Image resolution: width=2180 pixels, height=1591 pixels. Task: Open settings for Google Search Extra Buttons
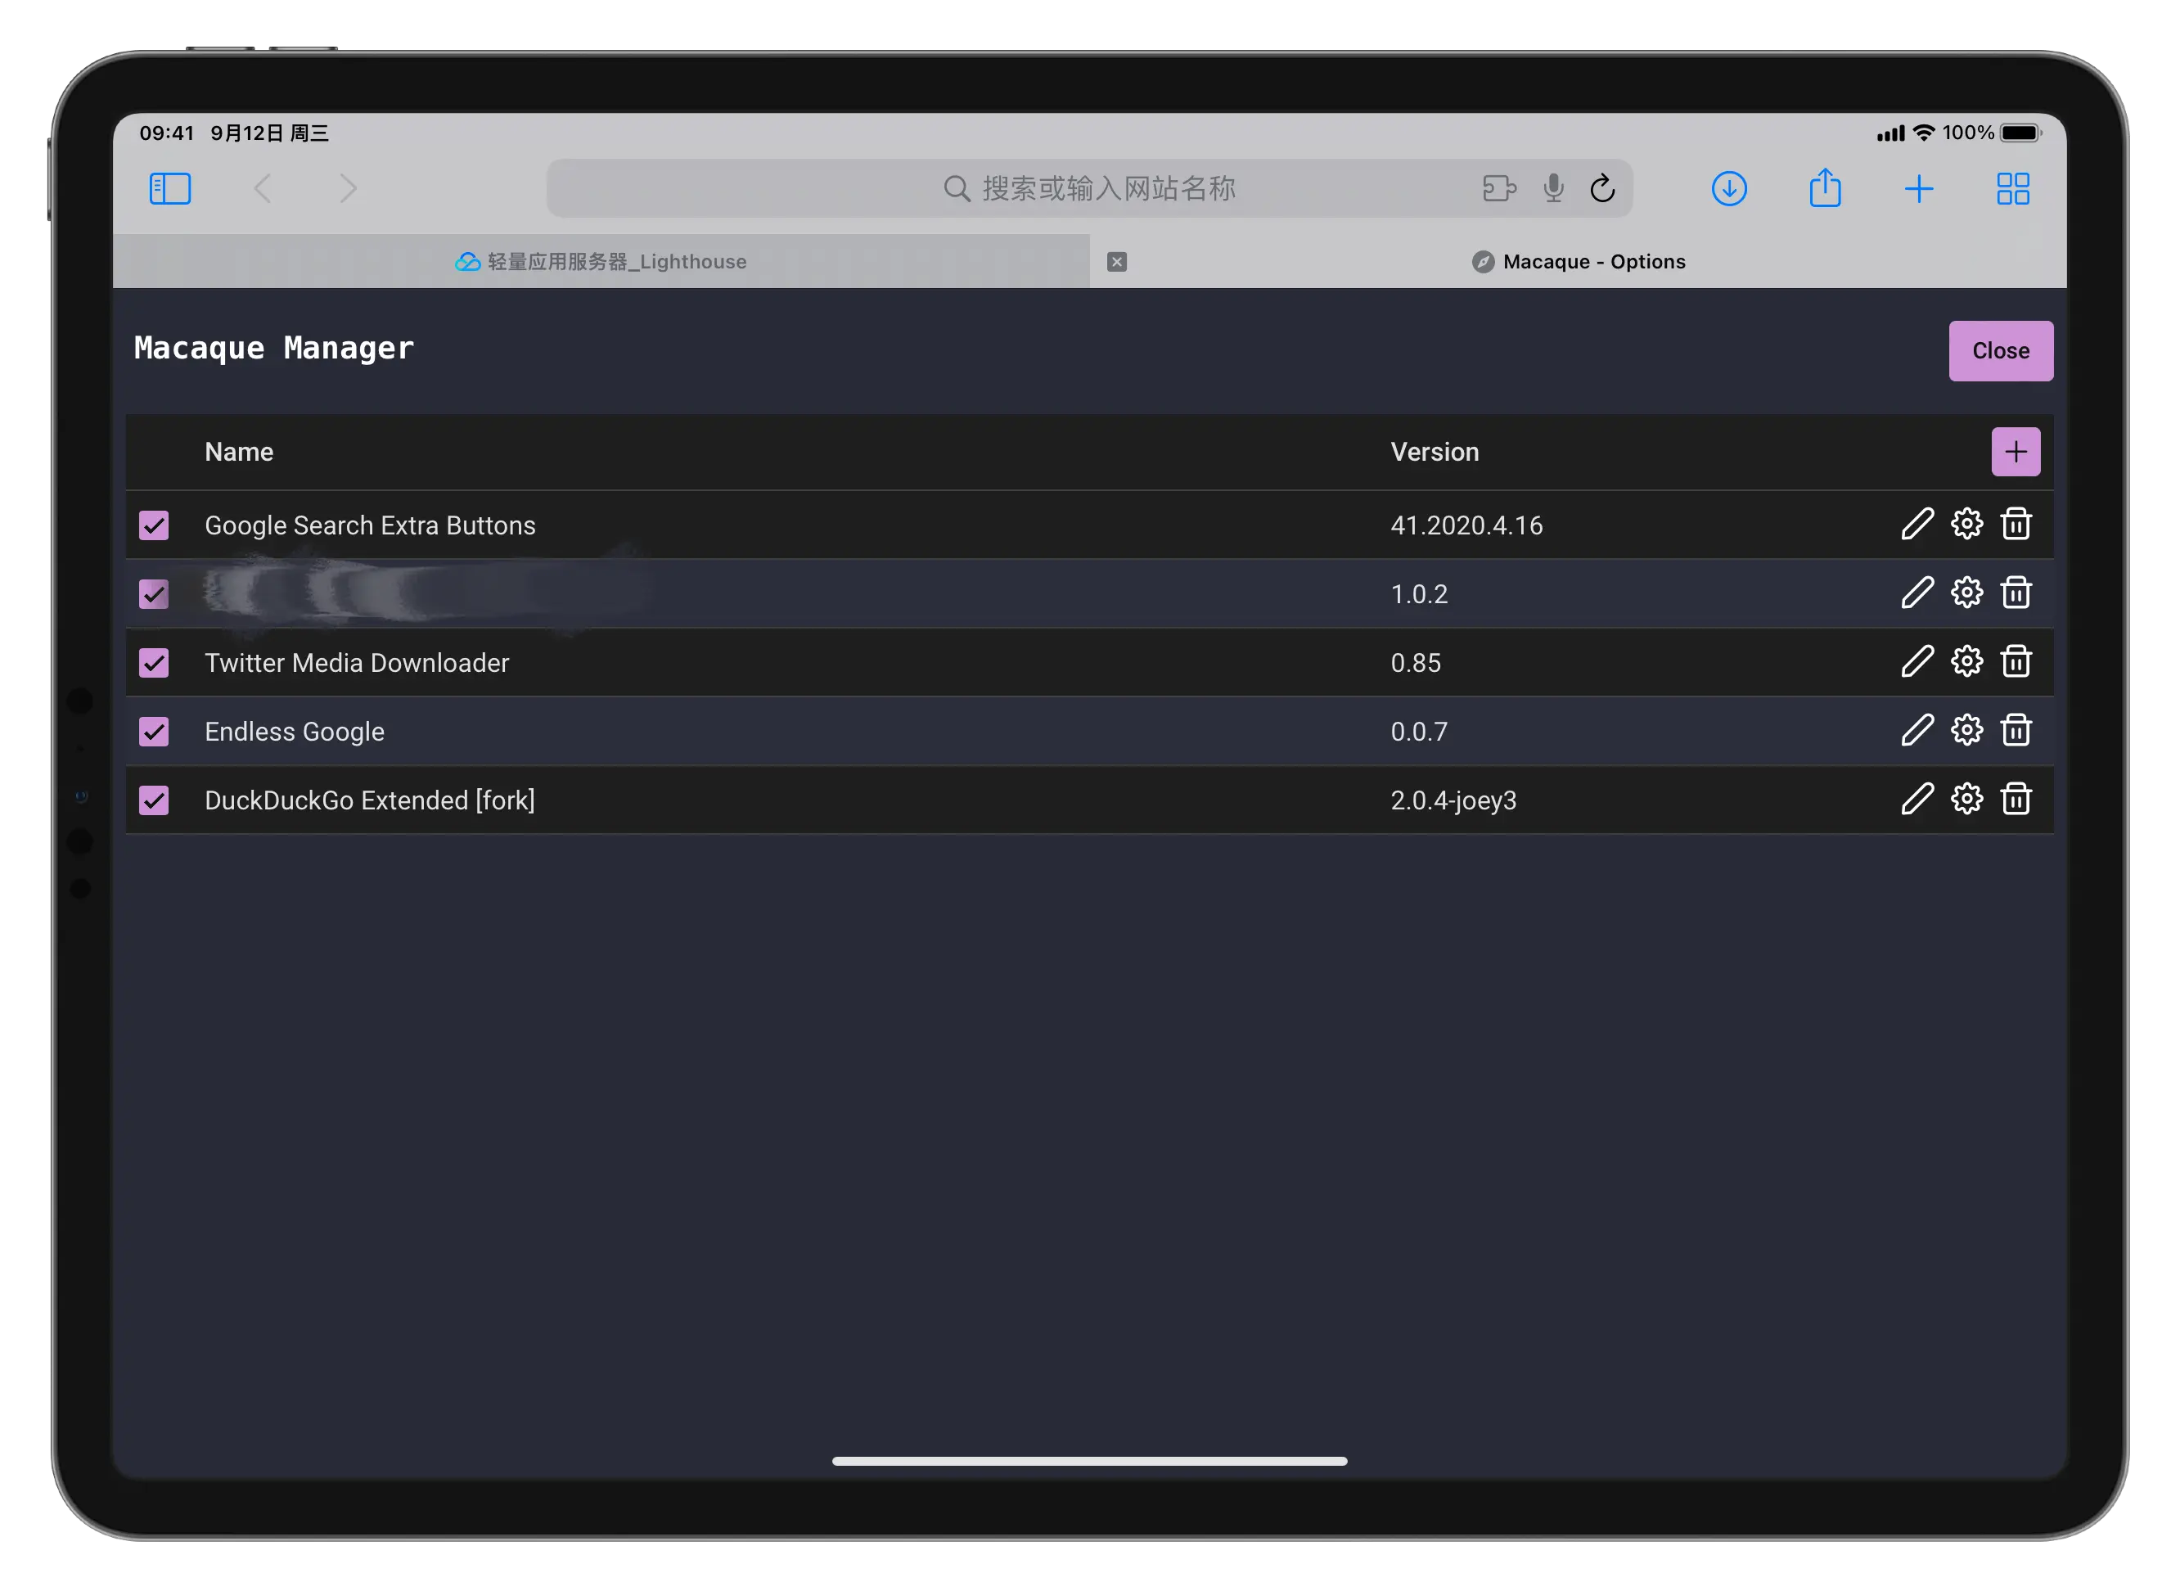(x=1966, y=525)
